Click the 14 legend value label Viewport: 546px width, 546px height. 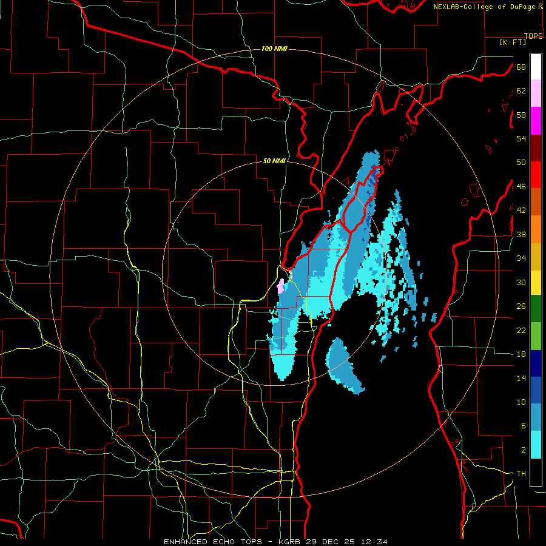(521, 378)
